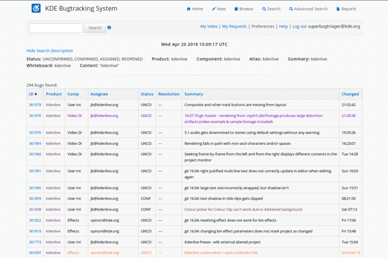Click the Search button
The width and height of the screenshot is (388, 258).
(x=95, y=28)
